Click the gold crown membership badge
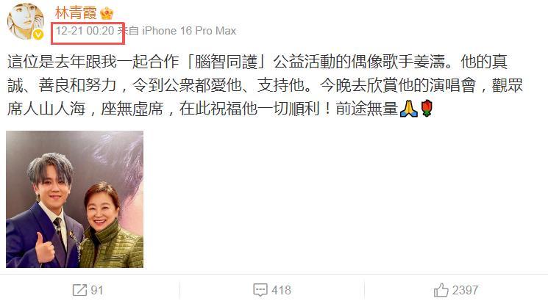 [x=107, y=14]
